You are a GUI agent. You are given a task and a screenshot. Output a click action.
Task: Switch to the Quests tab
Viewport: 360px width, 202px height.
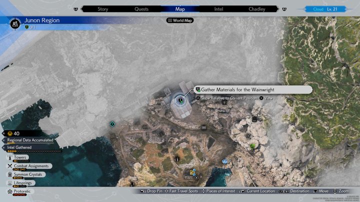click(141, 9)
